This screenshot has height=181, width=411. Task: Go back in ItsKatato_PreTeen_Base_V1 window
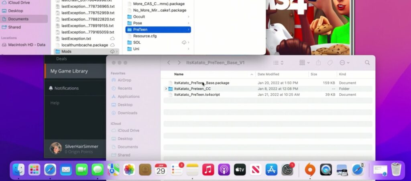click(169, 63)
